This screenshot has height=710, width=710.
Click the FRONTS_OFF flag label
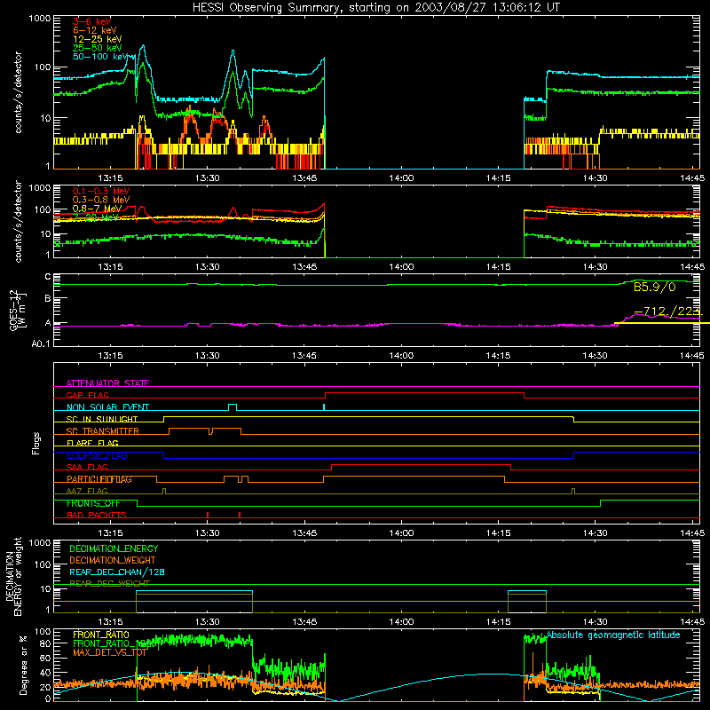94,503
